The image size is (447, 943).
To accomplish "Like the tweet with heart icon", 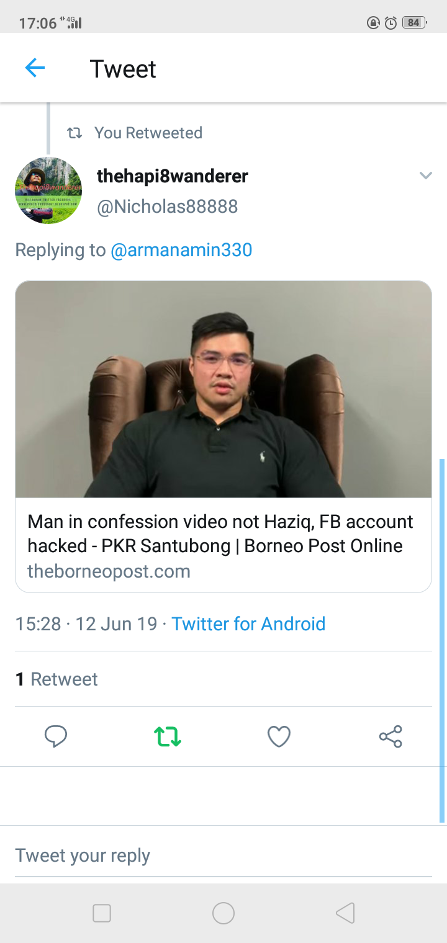I will 279,736.
